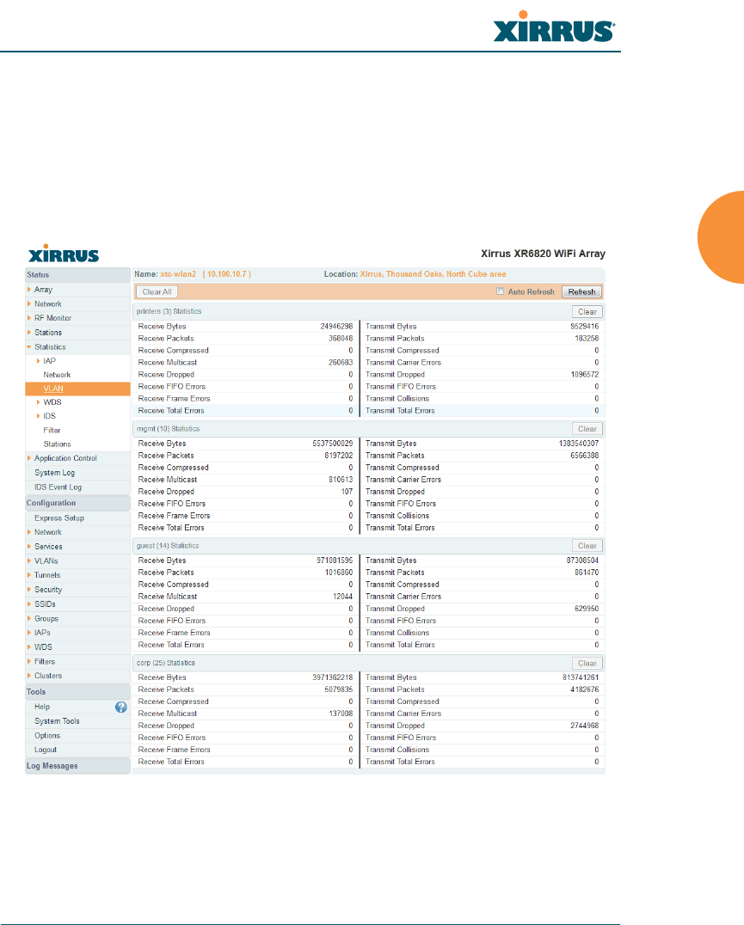Click the corp Receive Multicast value 137008

341,714
